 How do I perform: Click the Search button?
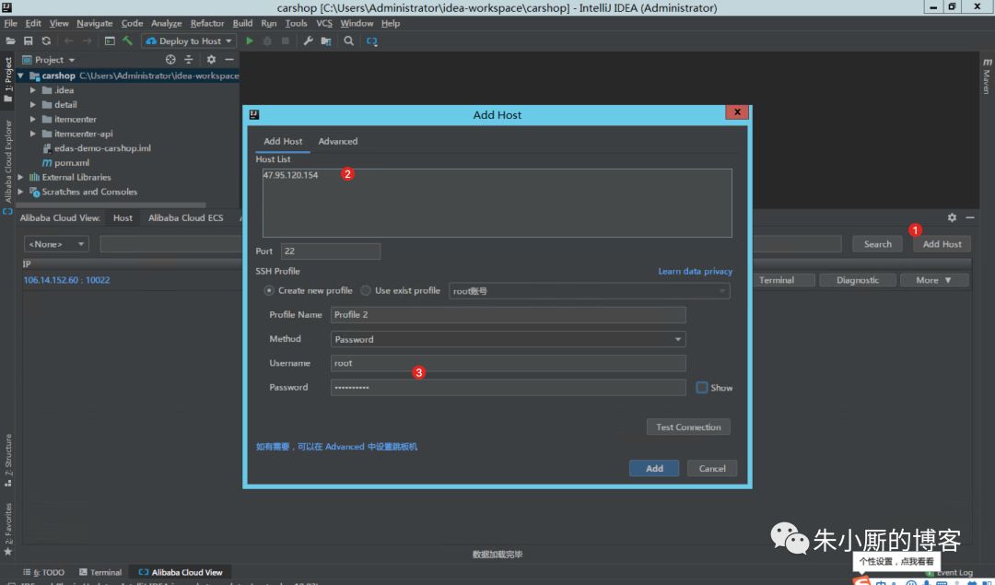[878, 244]
